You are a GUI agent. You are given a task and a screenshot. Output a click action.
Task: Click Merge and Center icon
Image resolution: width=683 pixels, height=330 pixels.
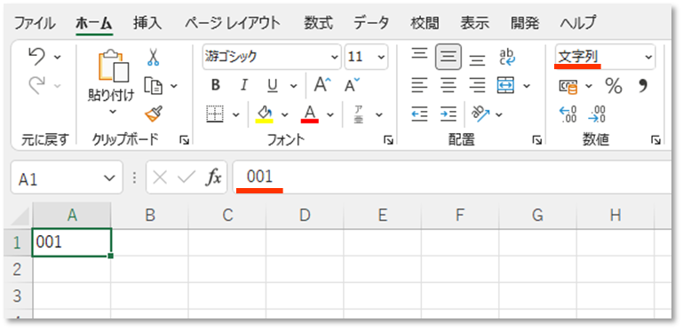[x=505, y=85]
